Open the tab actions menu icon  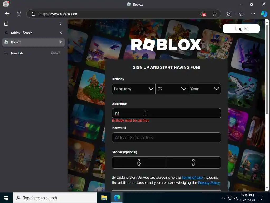point(6,24)
